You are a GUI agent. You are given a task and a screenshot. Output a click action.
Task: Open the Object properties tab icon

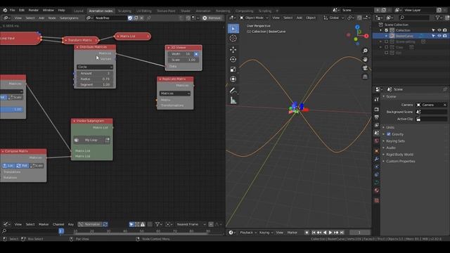click(377, 151)
